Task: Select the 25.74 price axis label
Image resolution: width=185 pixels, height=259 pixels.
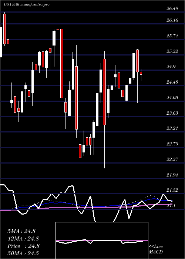Action: [x=172, y=36]
